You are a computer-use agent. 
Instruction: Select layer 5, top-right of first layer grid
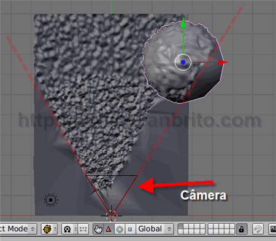click(x=202, y=226)
